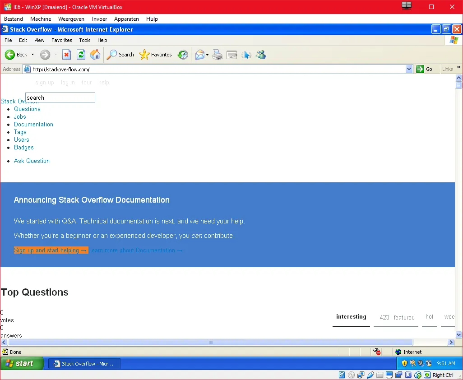Click the security shield tray icon

(x=404, y=363)
